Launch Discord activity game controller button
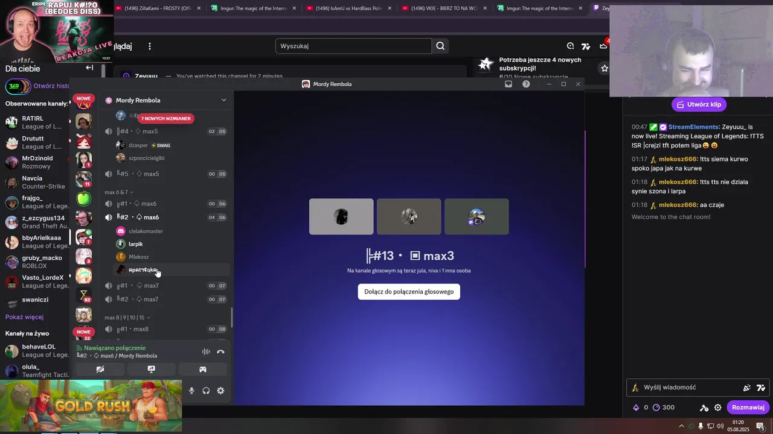Screen dimensions: 773x434 (203, 370)
